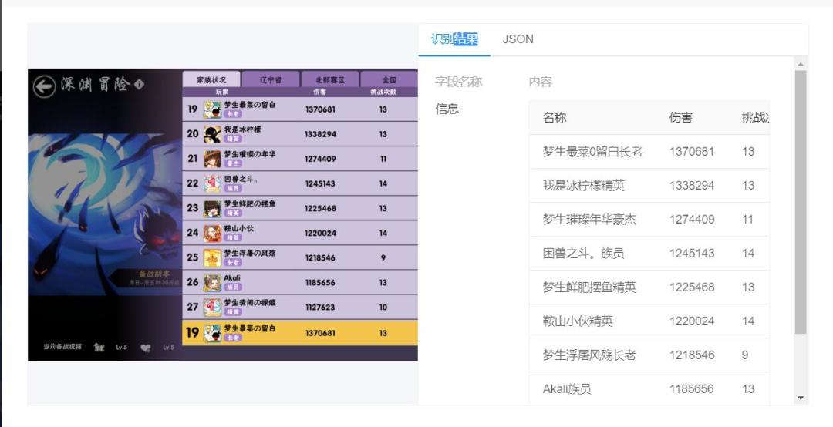Click the 伤害 column header in results
833x427 pixels.
pos(680,118)
